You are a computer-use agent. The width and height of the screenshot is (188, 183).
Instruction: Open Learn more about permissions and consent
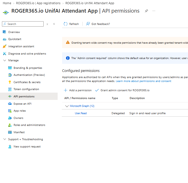pos(144,81)
